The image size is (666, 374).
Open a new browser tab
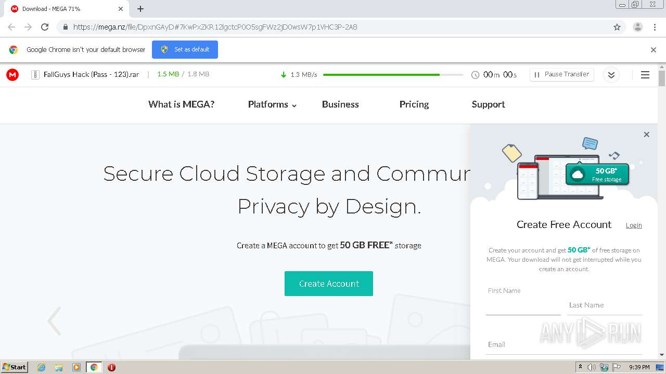coord(140,9)
